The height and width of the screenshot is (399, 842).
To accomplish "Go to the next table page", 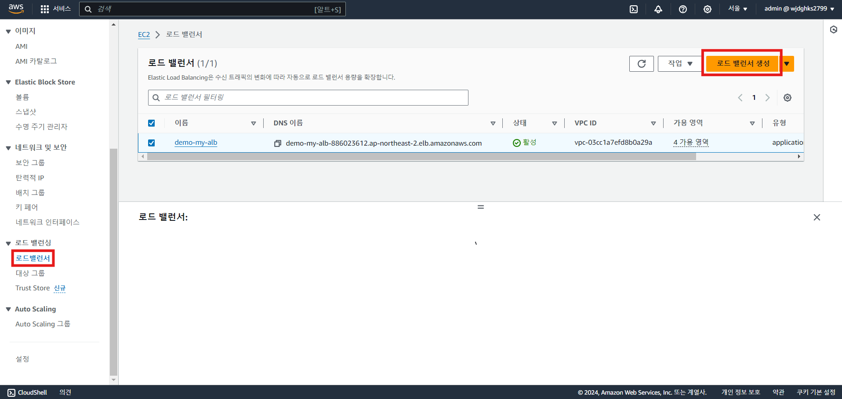I will click(768, 98).
